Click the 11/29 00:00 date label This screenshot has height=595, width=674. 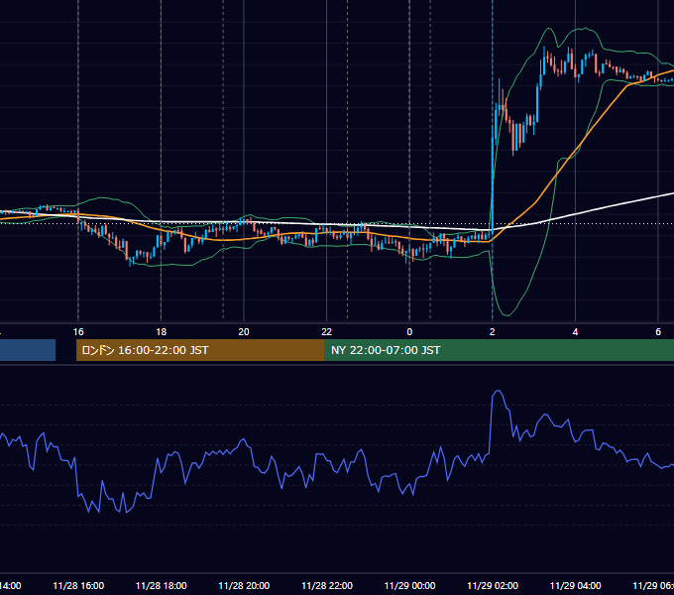pyautogui.click(x=409, y=585)
